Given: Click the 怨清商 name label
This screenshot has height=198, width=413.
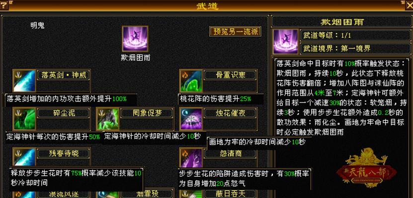Looking at the screenshot, I should point(230,153).
